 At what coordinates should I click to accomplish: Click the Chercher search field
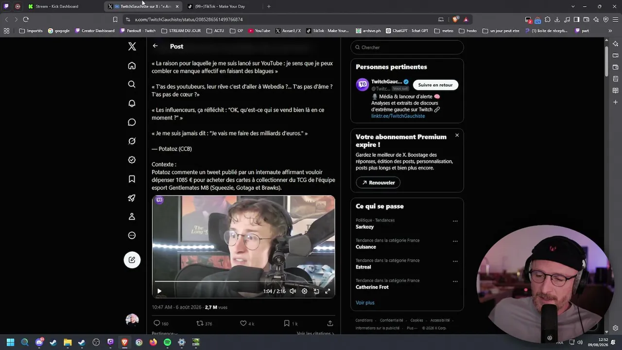(407, 47)
